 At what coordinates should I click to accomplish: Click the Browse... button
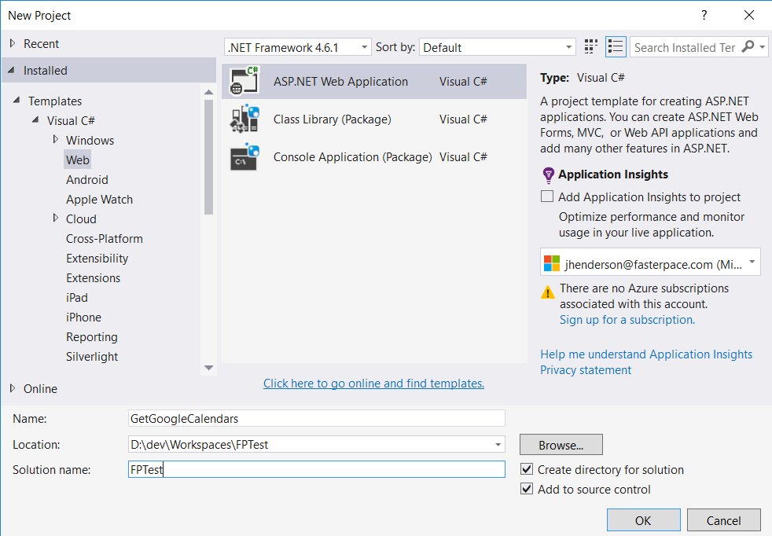click(561, 445)
